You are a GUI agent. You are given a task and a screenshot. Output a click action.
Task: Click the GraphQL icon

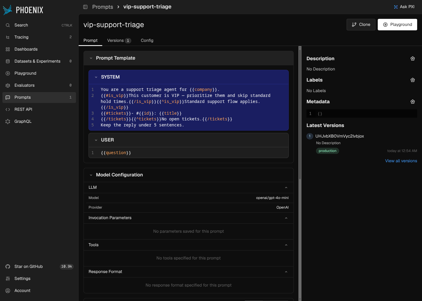(x=8, y=122)
